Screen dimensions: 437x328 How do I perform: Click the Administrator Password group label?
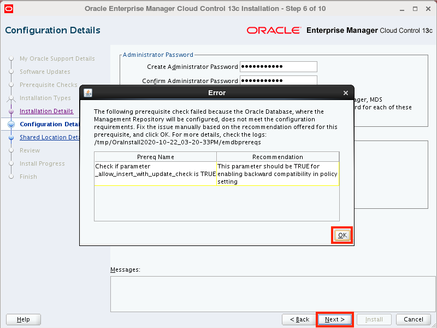click(x=158, y=55)
